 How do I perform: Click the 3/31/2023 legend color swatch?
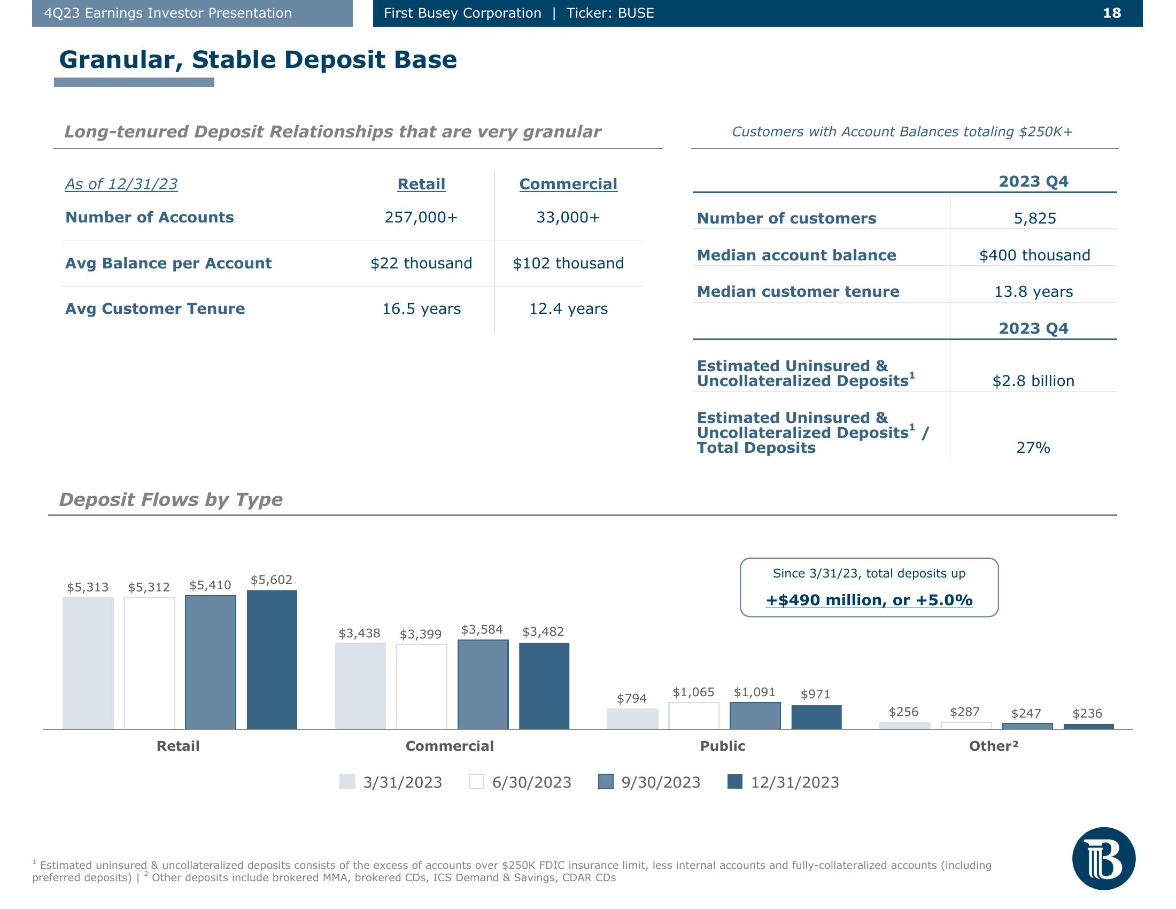tap(347, 781)
